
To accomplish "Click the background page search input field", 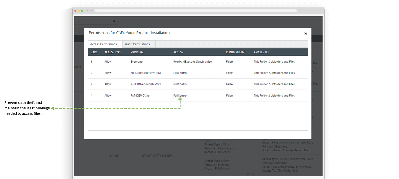I will coord(93,21).
